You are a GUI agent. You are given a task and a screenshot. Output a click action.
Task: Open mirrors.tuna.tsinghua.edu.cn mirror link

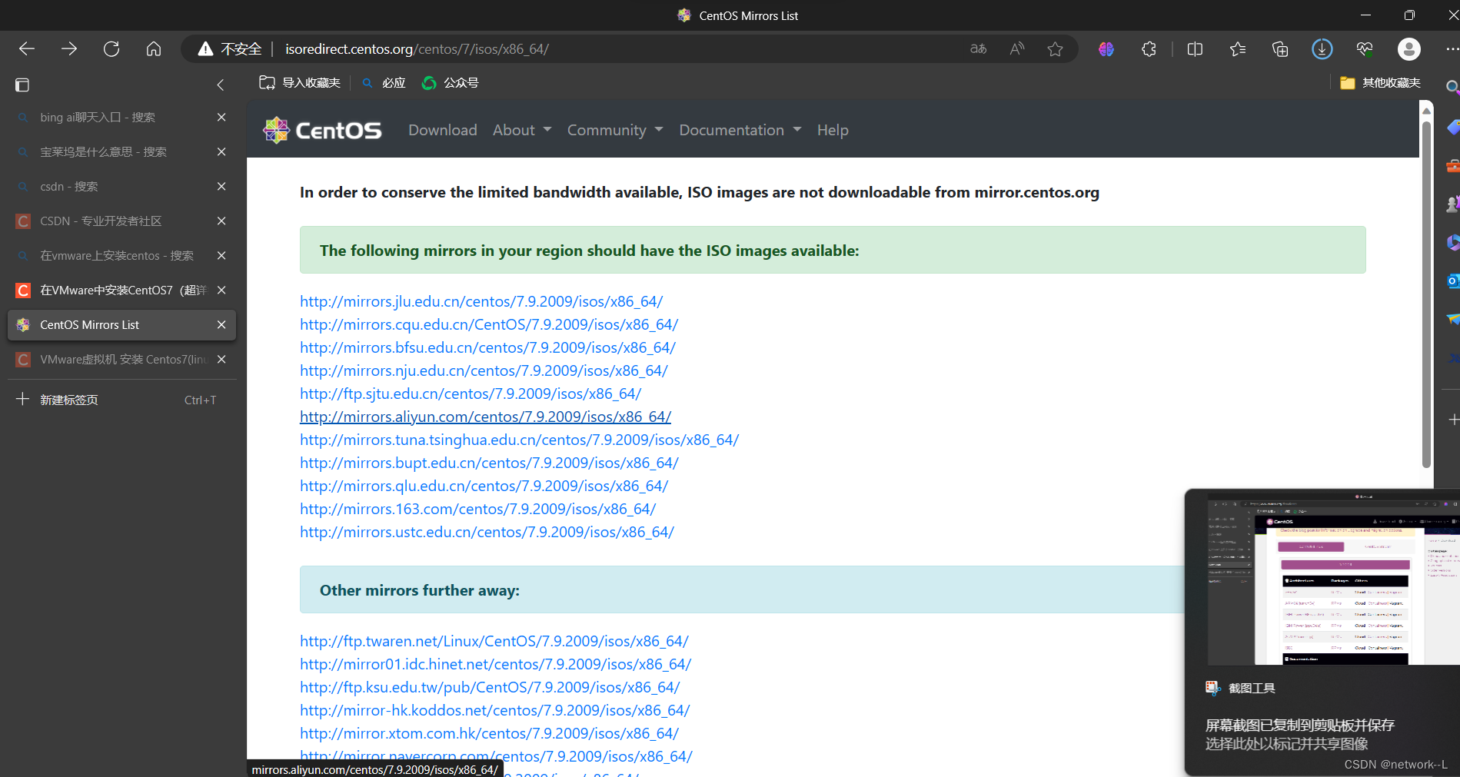click(x=519, y=440)
